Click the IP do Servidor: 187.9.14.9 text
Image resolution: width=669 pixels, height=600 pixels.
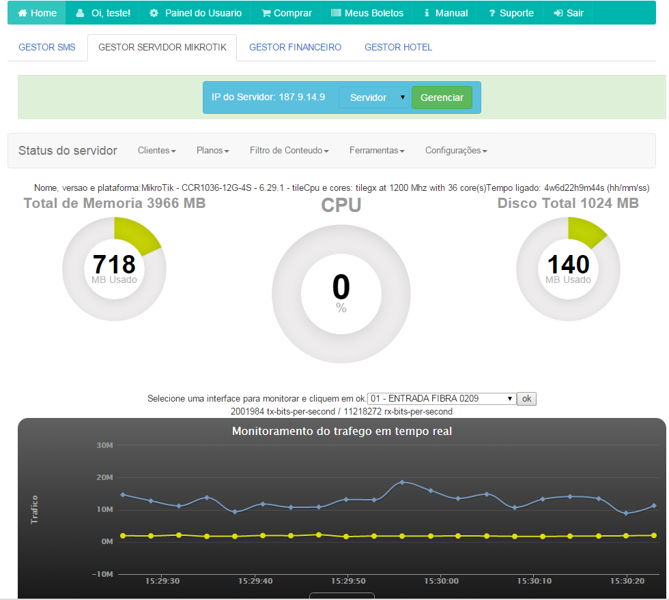[268, 97]
